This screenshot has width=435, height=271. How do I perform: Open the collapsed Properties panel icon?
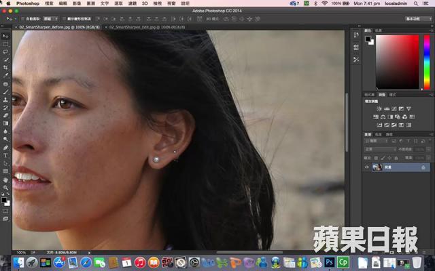tap(356, 47)
